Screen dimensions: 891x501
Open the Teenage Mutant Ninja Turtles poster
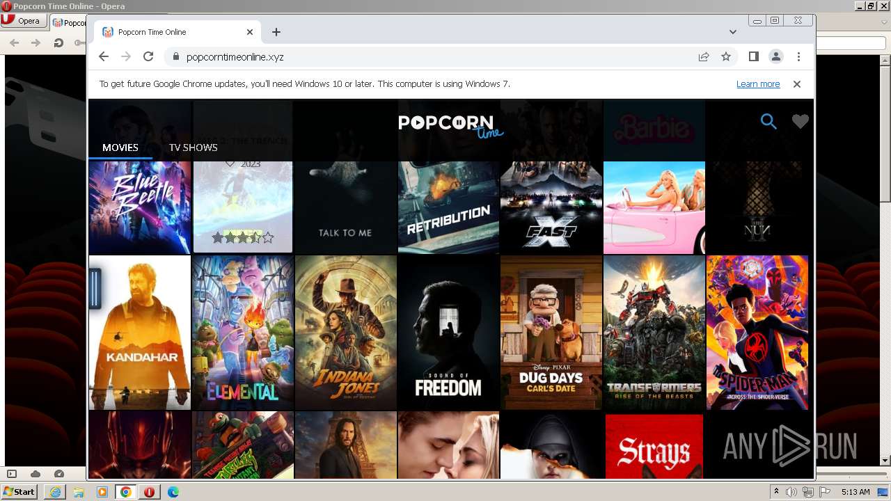pos(242,445)
